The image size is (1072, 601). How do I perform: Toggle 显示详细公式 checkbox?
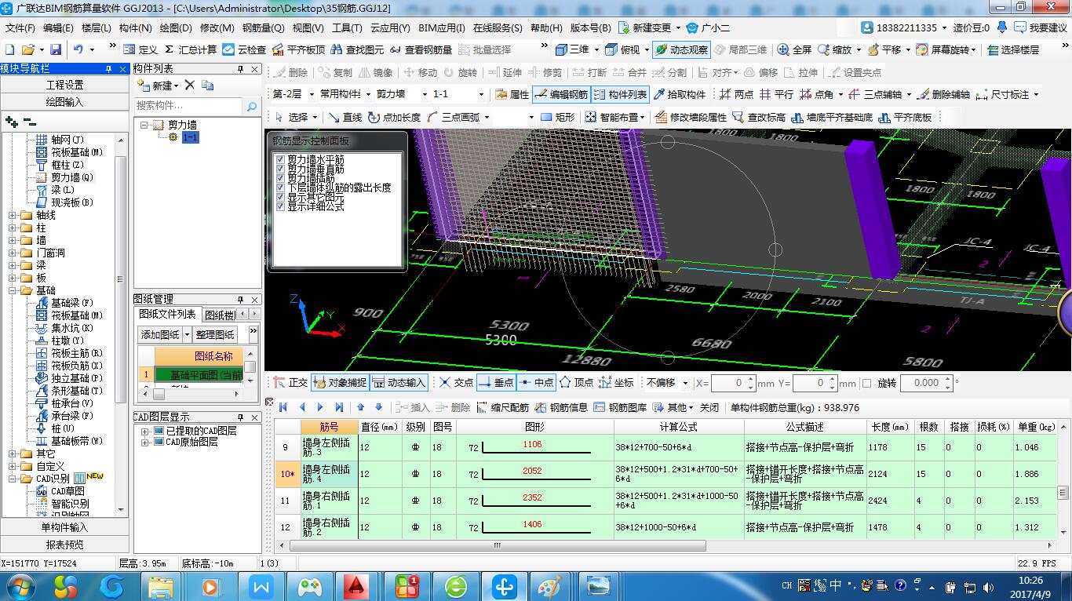click(280, 206)
